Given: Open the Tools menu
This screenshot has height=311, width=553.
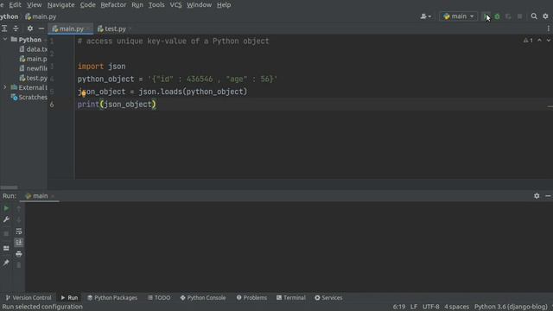Looking at the screenshot, I should (x=156, y=5).
